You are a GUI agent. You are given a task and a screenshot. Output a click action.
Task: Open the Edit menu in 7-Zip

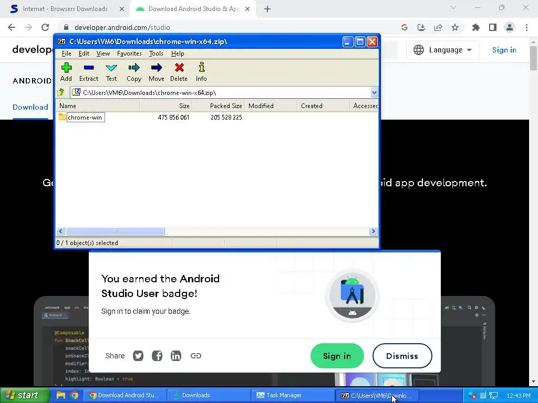click(x=84, y=54)
